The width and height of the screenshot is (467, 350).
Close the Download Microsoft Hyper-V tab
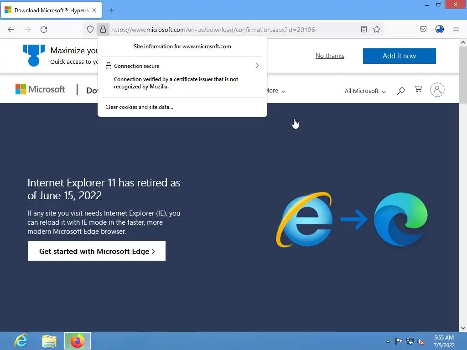pos(94,10)
